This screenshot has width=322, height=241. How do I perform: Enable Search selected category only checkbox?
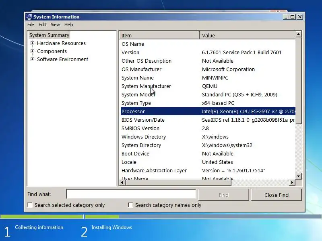pos(30,205)
